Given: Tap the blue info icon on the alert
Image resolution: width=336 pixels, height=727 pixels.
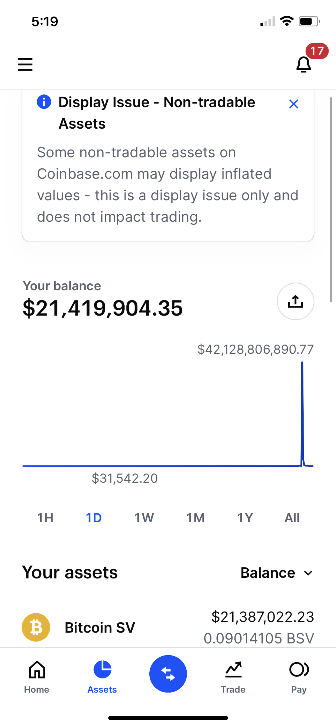Looking at the screenshot, I should pos(44,102).
